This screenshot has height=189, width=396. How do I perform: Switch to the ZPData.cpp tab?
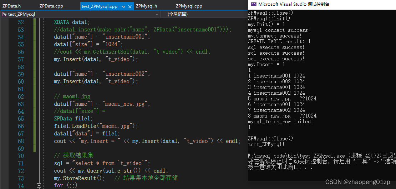click(51, 6)
